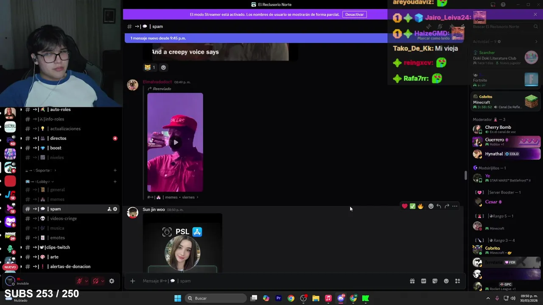
Task: Open the NUEVO server badge in server list
Action: coord(10,267)
